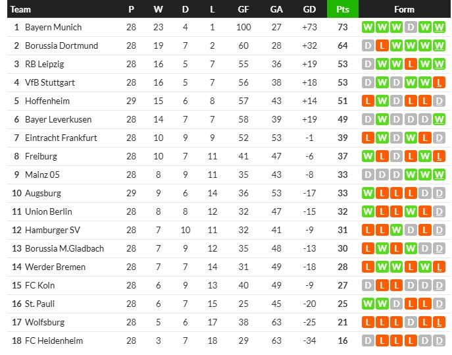This screenshot has width=452, height=355.
Task: Click the draw badge in Bayern Munich's form
Action: pyautogui.click(x=411, y=27)
